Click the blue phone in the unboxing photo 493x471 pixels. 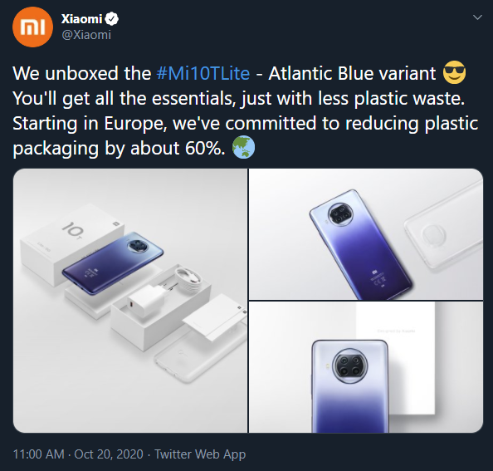(x=113, y=263)
